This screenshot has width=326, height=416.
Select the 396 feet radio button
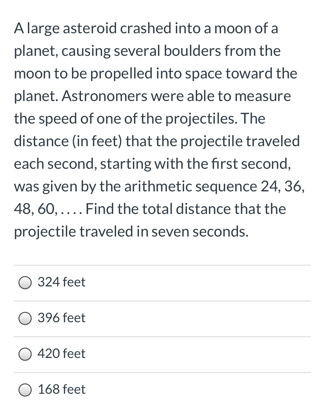pyautogui.click(x=25, y=318)
